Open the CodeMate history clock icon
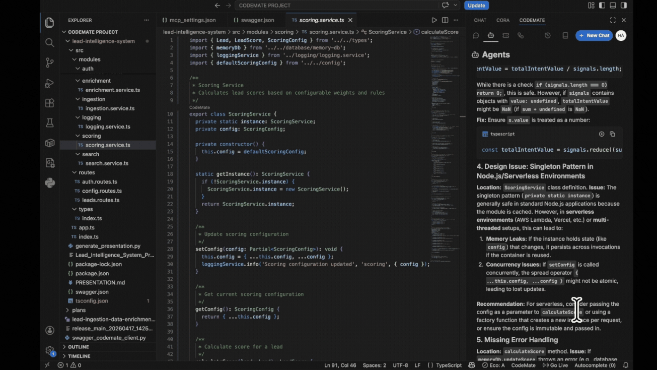This screenshot has width=657, height=370. pos(548,36)
